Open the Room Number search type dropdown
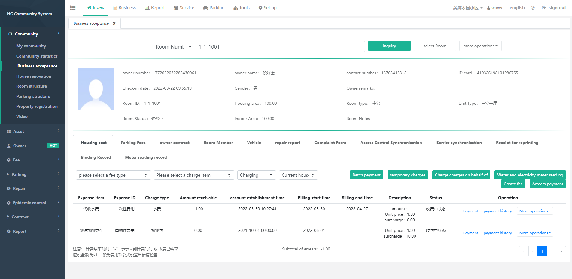 point(172,46)
